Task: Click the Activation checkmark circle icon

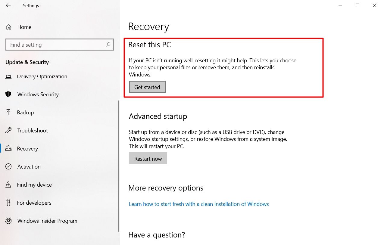Action: point(8,166)
